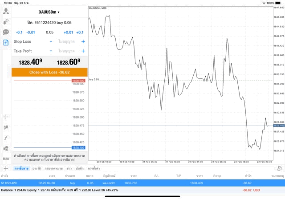Switch to the การตั้งค่า tab

click(x=94, y=168)
